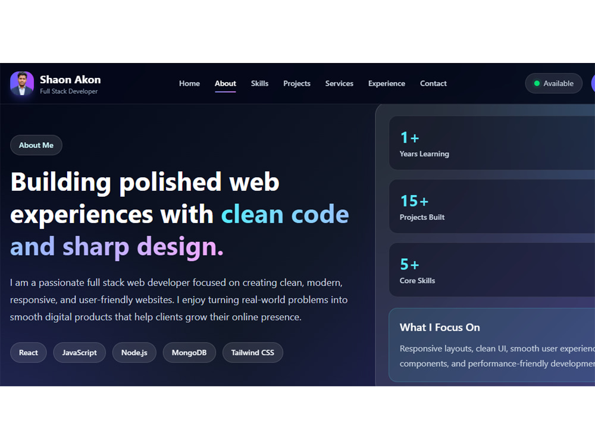Select the React skill tag
This screenshot has width=595, height=446.
29,353
